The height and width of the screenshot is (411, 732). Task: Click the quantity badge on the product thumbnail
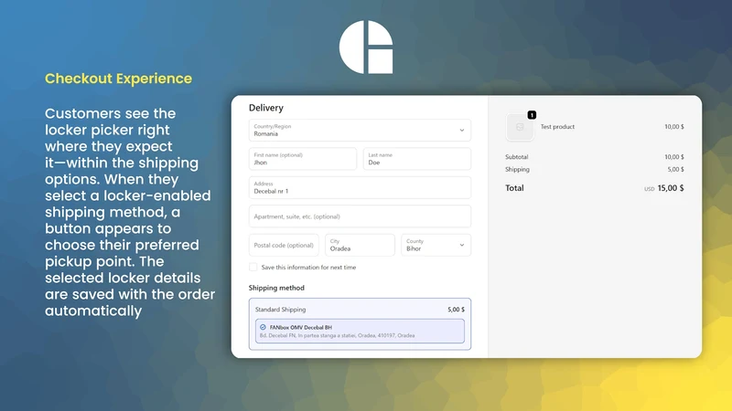click(x=532, y=115)
